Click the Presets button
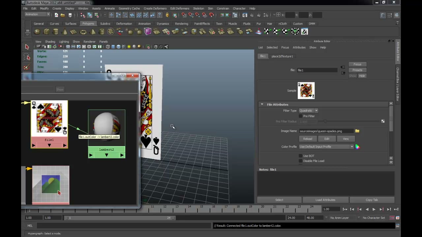422x237 pixels. coord(357,70)
